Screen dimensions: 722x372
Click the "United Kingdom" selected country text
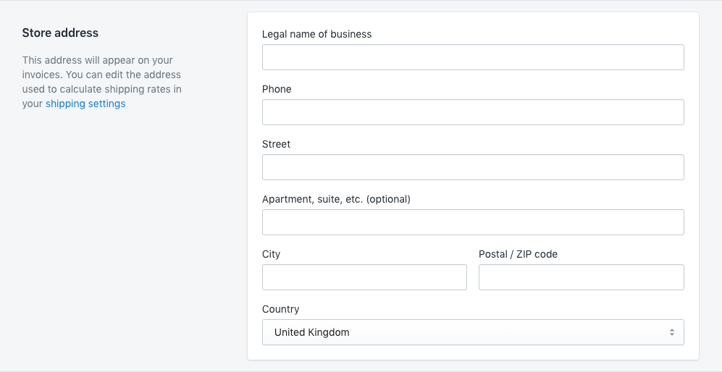pyautogui.click(x=311, y=332)
